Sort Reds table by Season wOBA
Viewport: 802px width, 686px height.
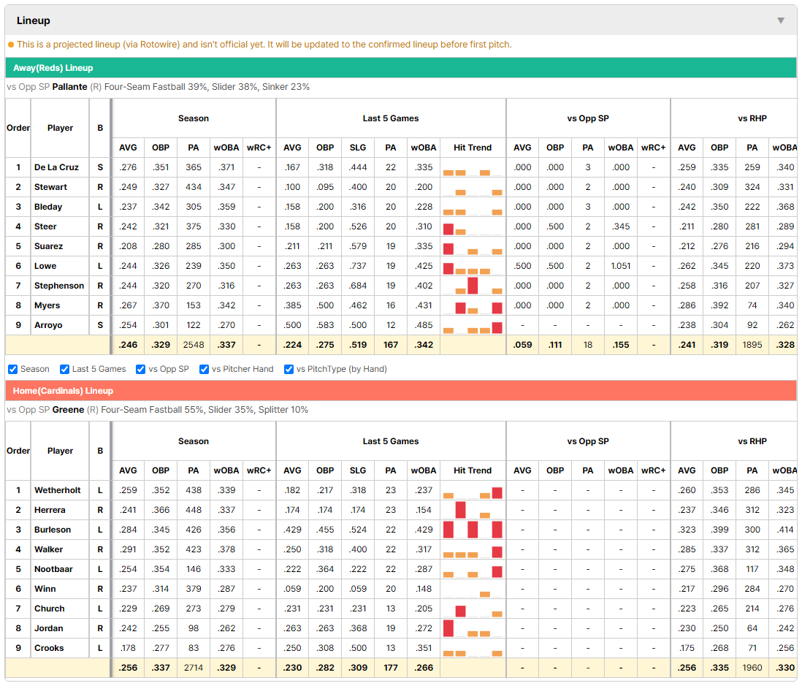tap(226, 148)
